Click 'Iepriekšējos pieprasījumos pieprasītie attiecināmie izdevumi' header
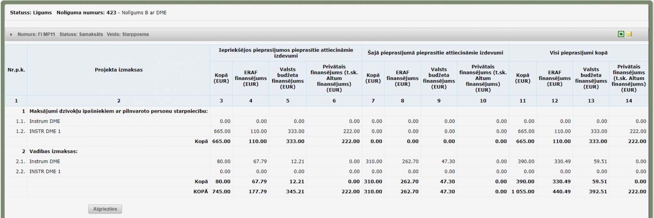654x218 pixels. point(286,53)
